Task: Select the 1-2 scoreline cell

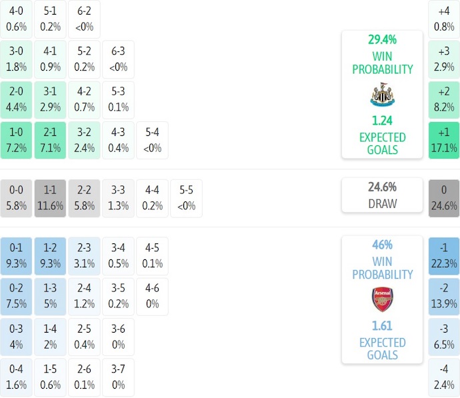Action: coord(50,256)
